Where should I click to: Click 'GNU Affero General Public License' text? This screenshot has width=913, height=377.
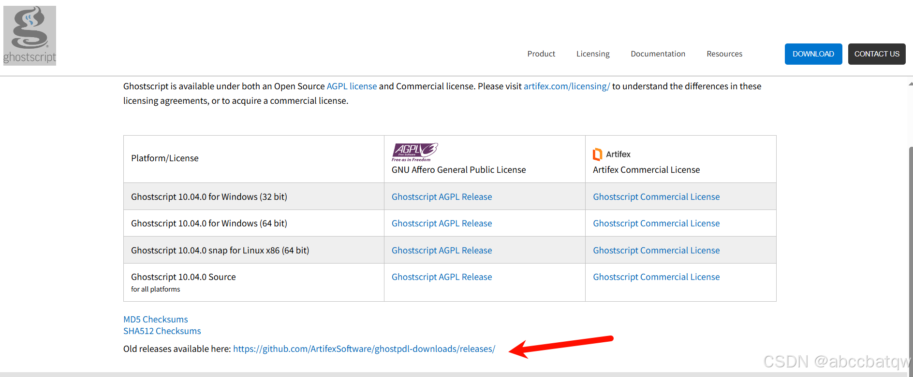[458, 170]
